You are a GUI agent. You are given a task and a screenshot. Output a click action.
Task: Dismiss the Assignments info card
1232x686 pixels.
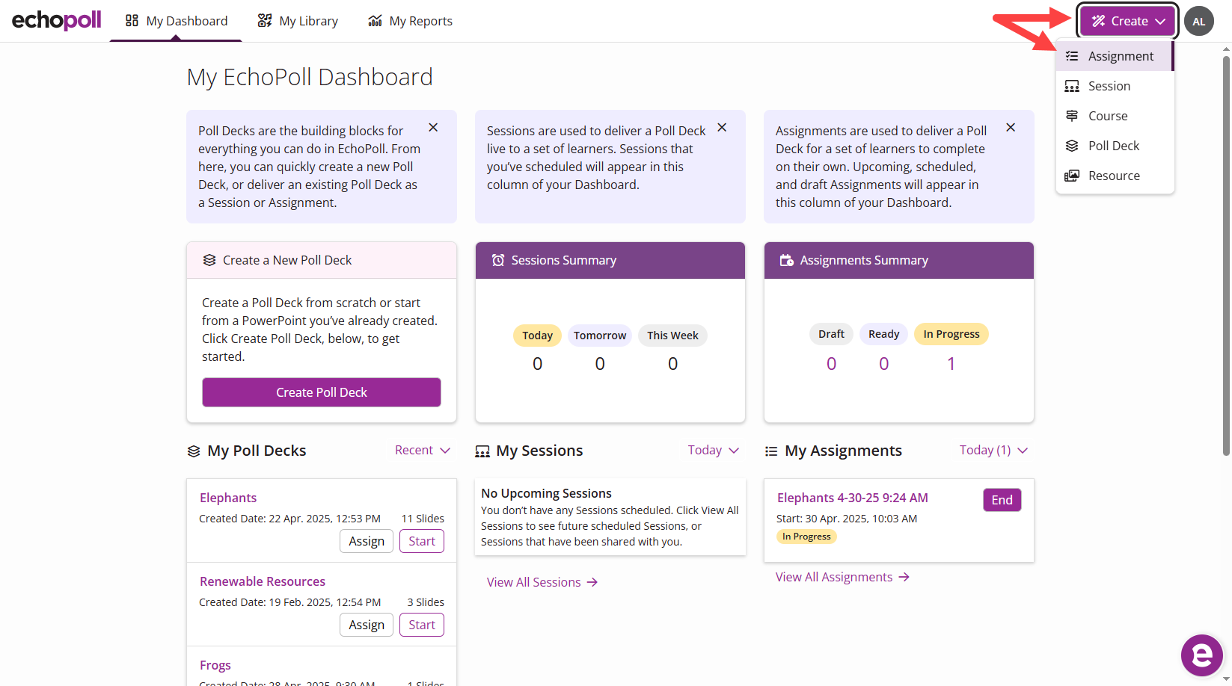pyautogui.click(x=1011, y=128)
